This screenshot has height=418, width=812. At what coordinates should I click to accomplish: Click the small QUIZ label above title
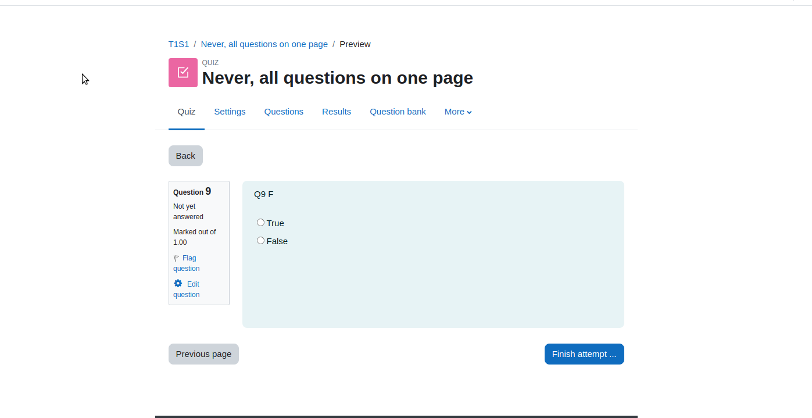click(210, 63)
